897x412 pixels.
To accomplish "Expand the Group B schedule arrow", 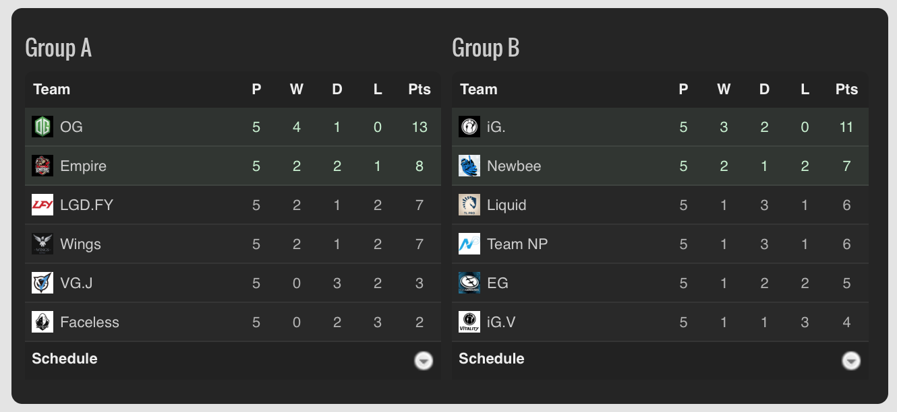I will point(851,361).
